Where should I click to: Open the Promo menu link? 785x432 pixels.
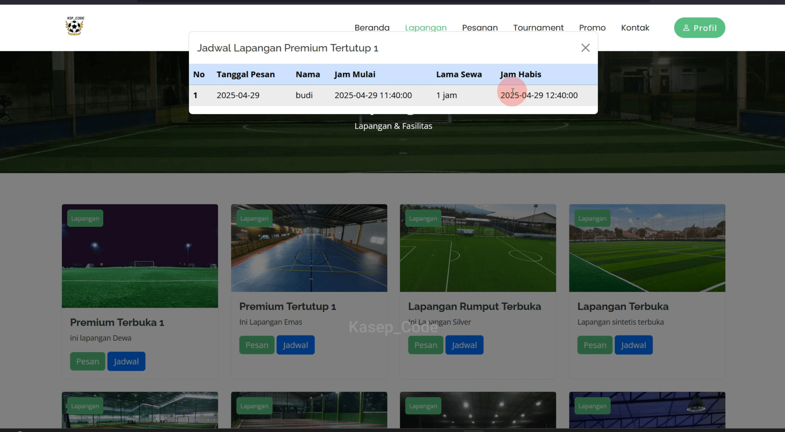click(592, 28)
